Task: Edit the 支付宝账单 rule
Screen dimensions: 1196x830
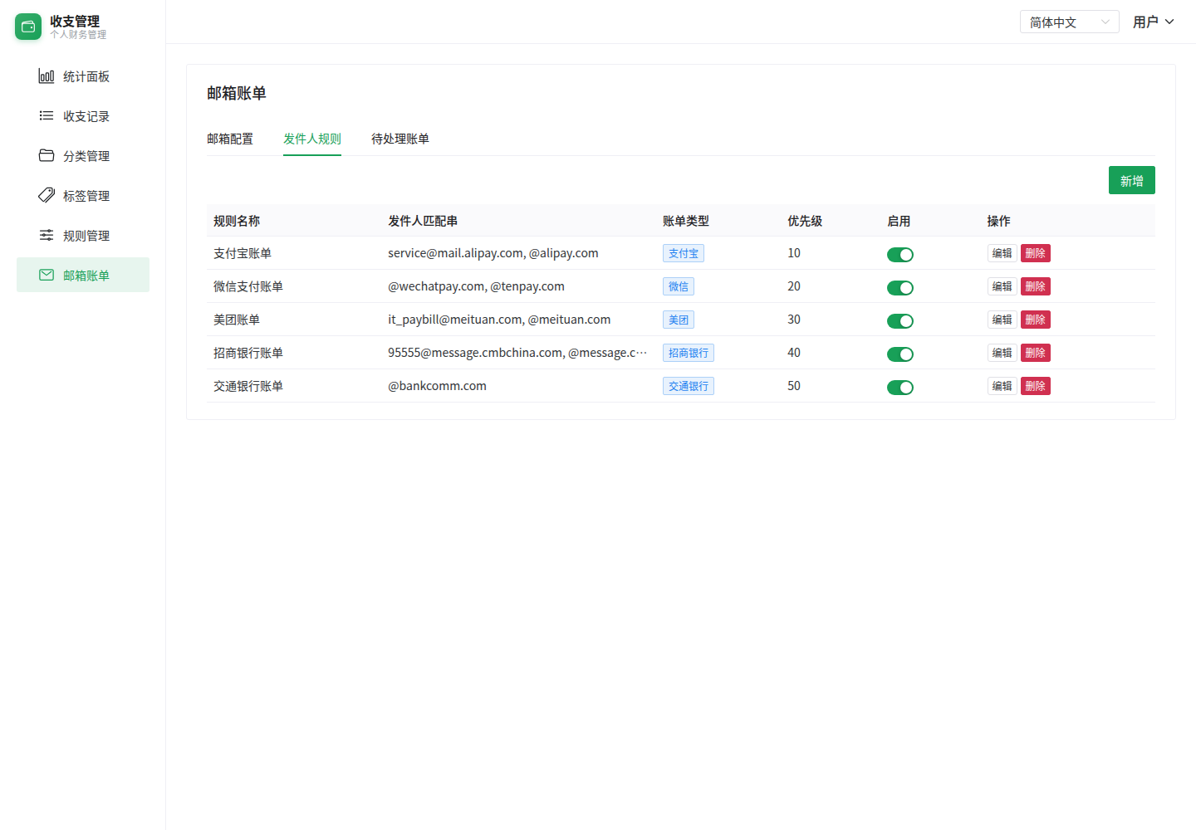Action: (1002, 253)
